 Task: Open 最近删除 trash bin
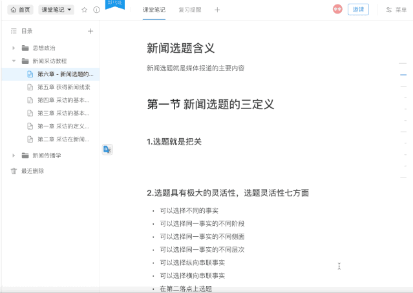27,171
